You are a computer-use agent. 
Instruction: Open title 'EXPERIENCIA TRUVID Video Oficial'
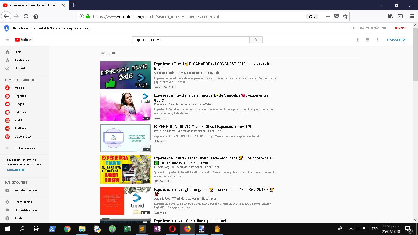pos(203,127)
